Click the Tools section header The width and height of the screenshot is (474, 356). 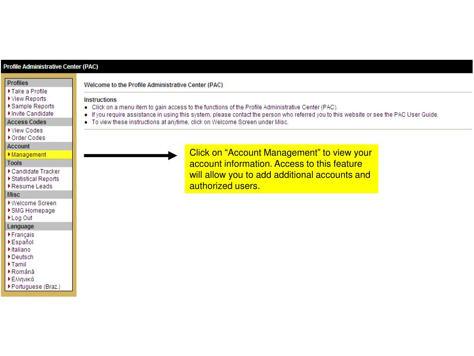click(x=39, y=163)
